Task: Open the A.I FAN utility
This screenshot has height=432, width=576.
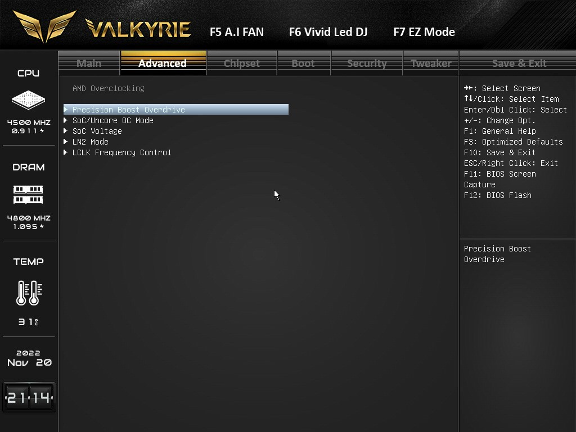Action: (236, 32)
